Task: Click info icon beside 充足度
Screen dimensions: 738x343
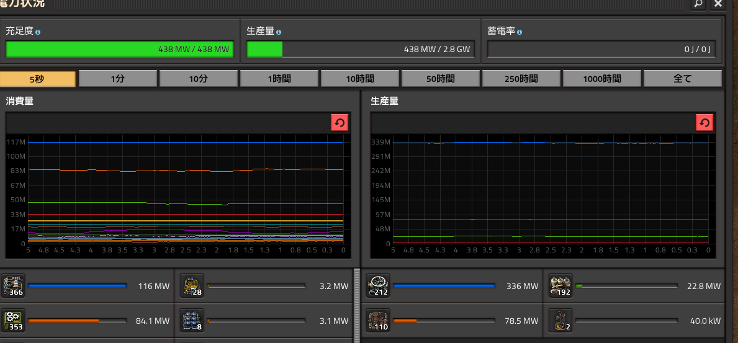Action: pos(38,32)
